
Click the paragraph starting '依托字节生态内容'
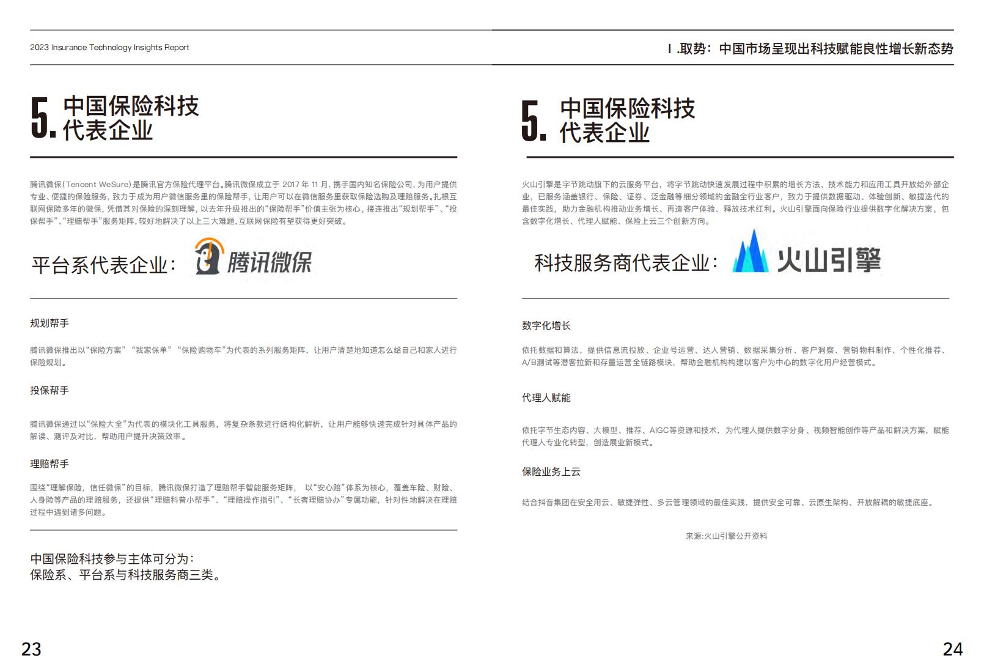coord(735,436)
